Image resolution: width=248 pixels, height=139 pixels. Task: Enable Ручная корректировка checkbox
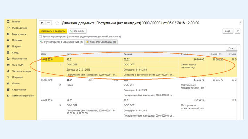(x=41, y=37)
